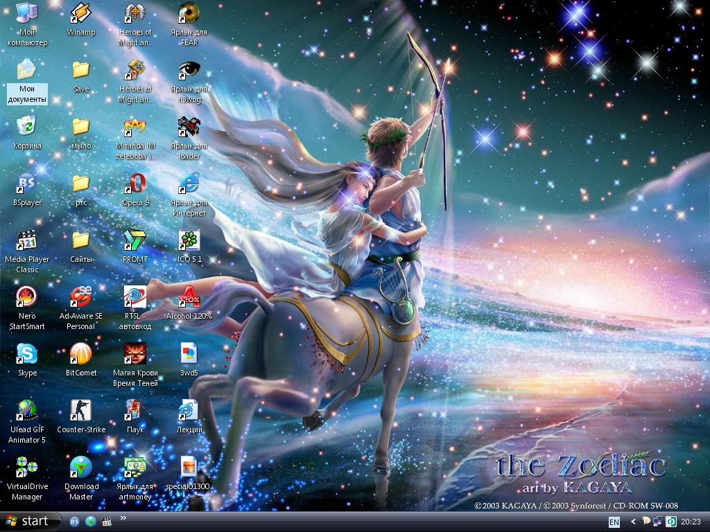Select the мыло folder
Image resolution: width=710 pixels, height=532 pixels.
point(81,133)
